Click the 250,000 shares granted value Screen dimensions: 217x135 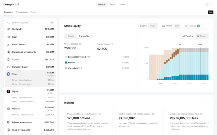tap(70, 48)
